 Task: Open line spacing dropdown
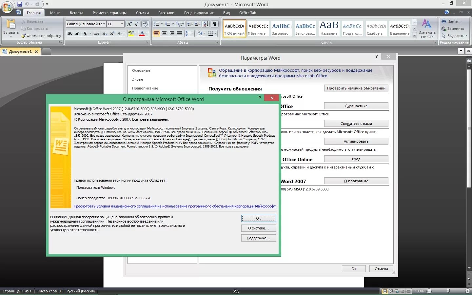(189, 33)
